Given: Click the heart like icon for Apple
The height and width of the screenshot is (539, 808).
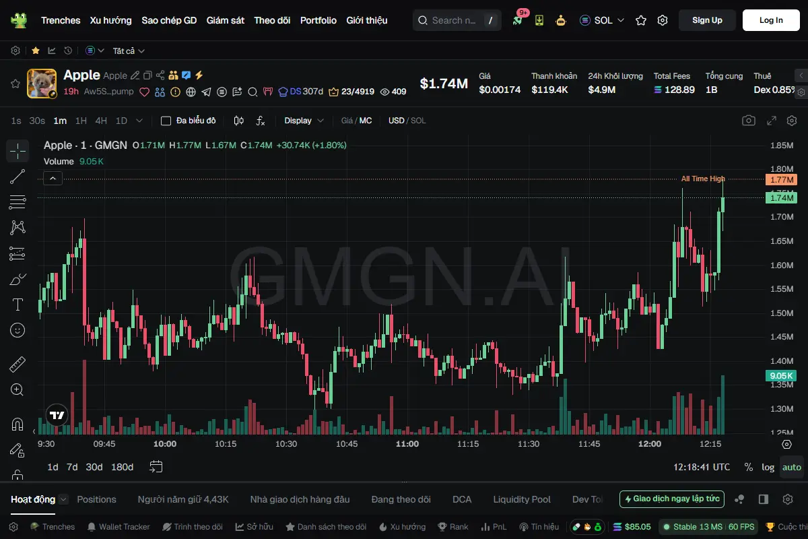Looking at the screenshot, I should tap(144, 92).
